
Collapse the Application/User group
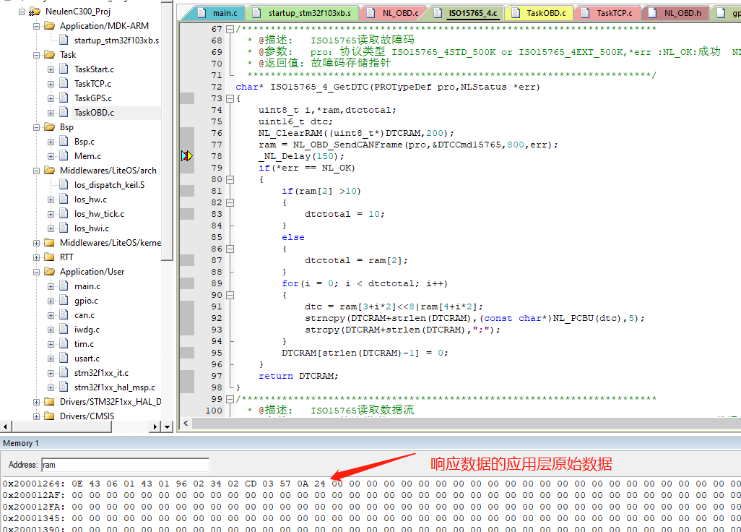36,272
